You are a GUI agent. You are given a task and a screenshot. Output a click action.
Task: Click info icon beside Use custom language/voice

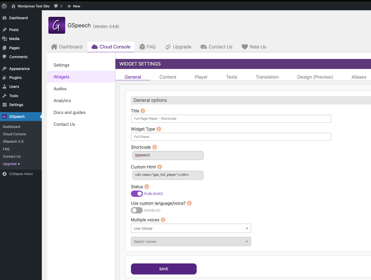click(189, 203)
